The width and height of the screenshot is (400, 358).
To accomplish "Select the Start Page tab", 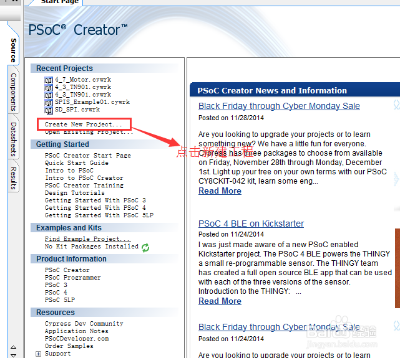I will pos(60,2).
